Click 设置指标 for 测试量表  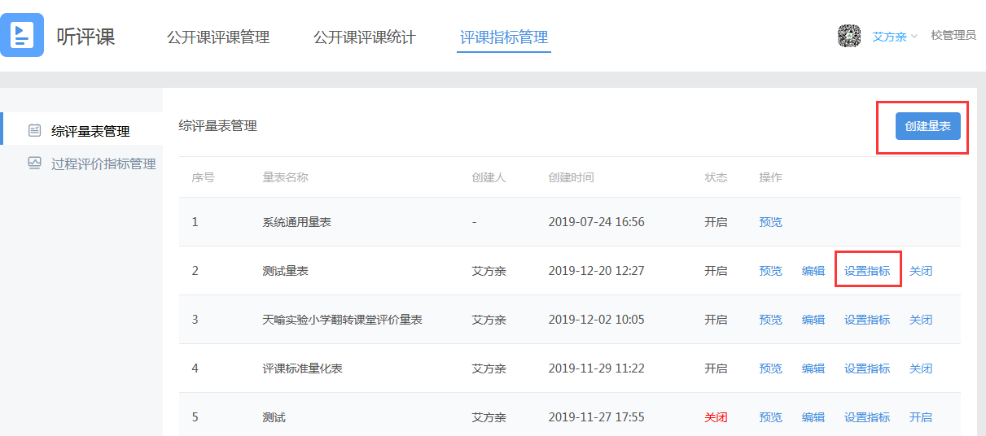click(867, 271)
